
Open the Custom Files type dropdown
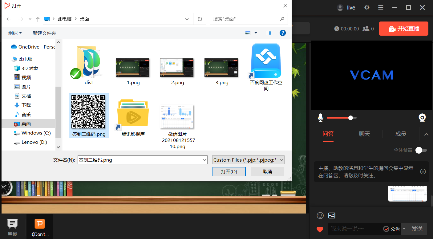[248, 160]
